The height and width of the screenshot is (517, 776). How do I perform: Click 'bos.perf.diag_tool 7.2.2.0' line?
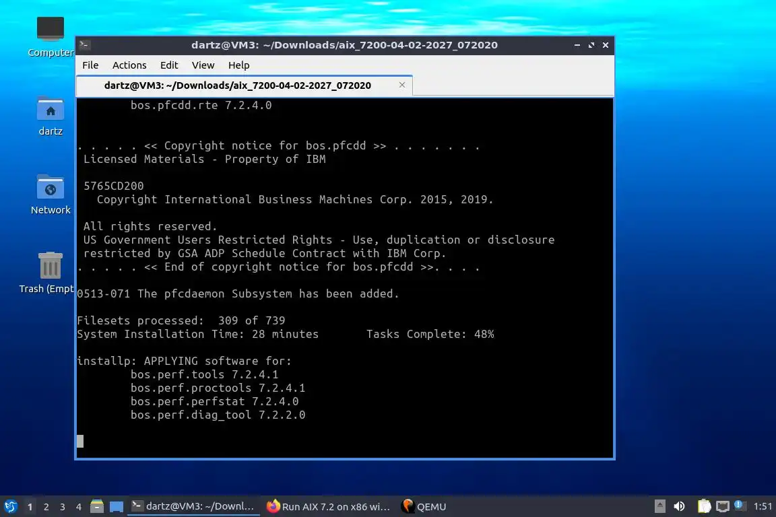pyautogui.click(x=218, y=415)
